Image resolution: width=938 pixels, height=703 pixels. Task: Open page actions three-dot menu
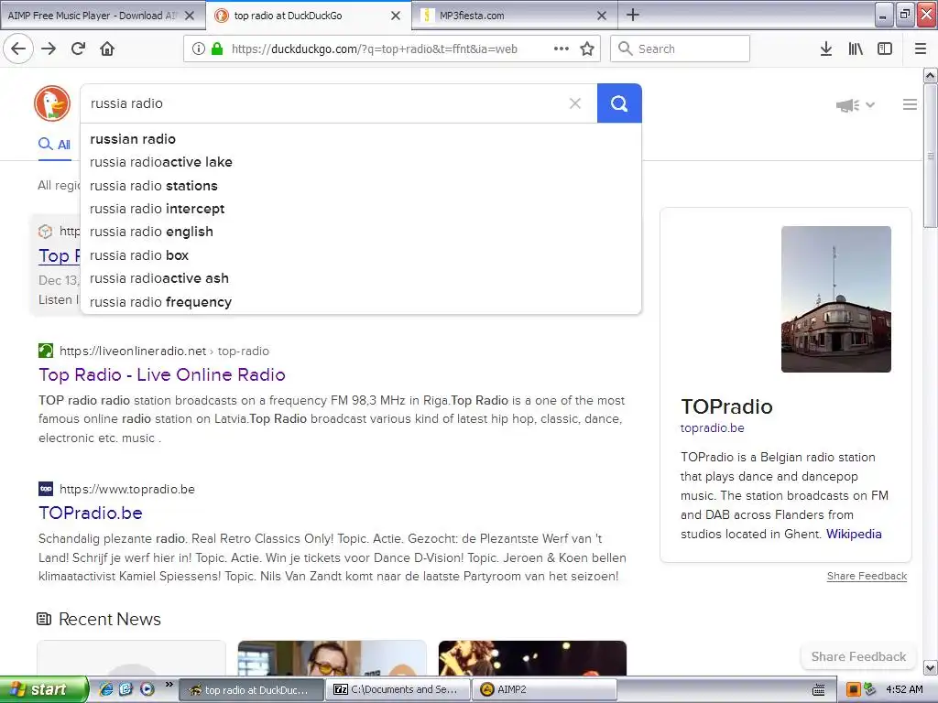[562, 49]
